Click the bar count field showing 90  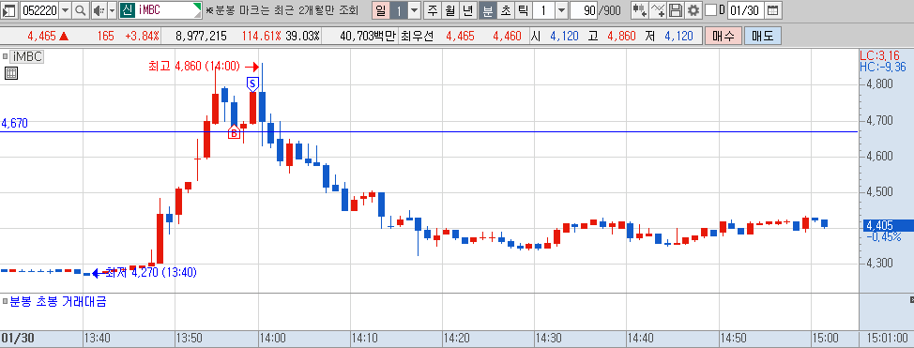click(x=584, y=10)
